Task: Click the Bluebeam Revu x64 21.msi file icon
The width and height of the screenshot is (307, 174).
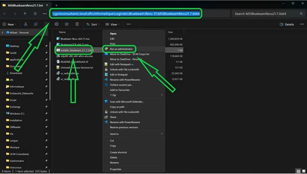Action: [x=58, y=39]
